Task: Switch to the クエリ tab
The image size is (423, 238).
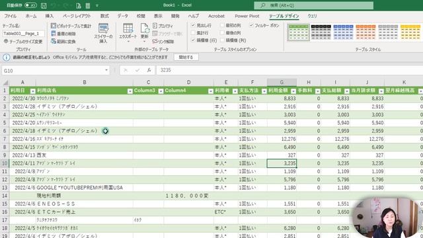Action: [312, 16]
